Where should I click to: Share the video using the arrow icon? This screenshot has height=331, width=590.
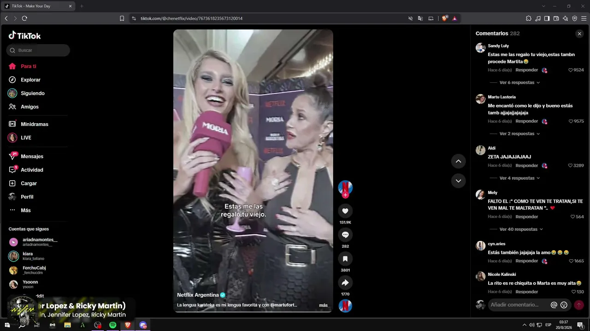[345, 283]
